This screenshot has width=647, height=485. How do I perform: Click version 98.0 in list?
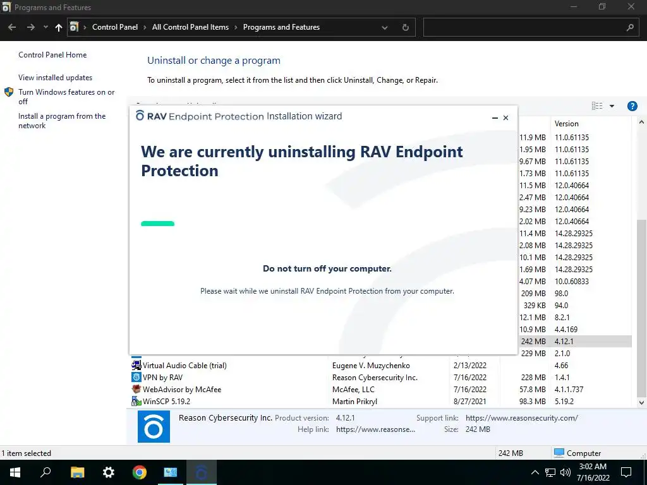561,294
